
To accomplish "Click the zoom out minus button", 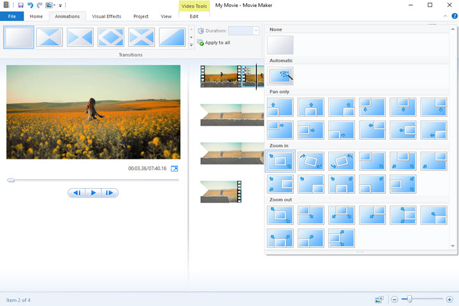I will coord(395,299).
